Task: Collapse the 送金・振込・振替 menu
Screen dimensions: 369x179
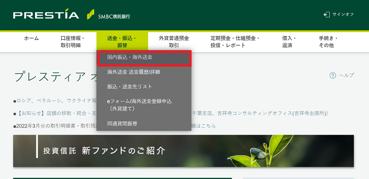Action: (x=122, y=42)
